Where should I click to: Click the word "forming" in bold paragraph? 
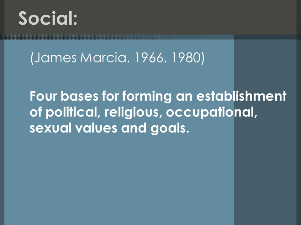[147, 97]
